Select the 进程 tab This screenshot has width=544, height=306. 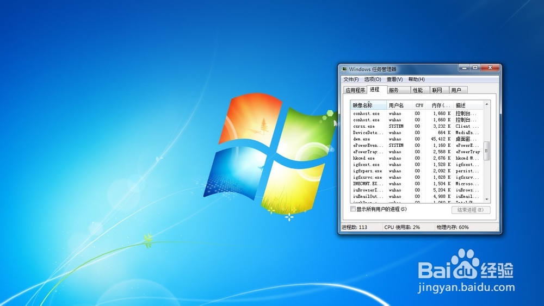coord(377,90)
